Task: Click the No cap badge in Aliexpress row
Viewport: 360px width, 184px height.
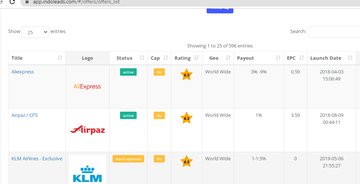Action: tap(159, 72)
